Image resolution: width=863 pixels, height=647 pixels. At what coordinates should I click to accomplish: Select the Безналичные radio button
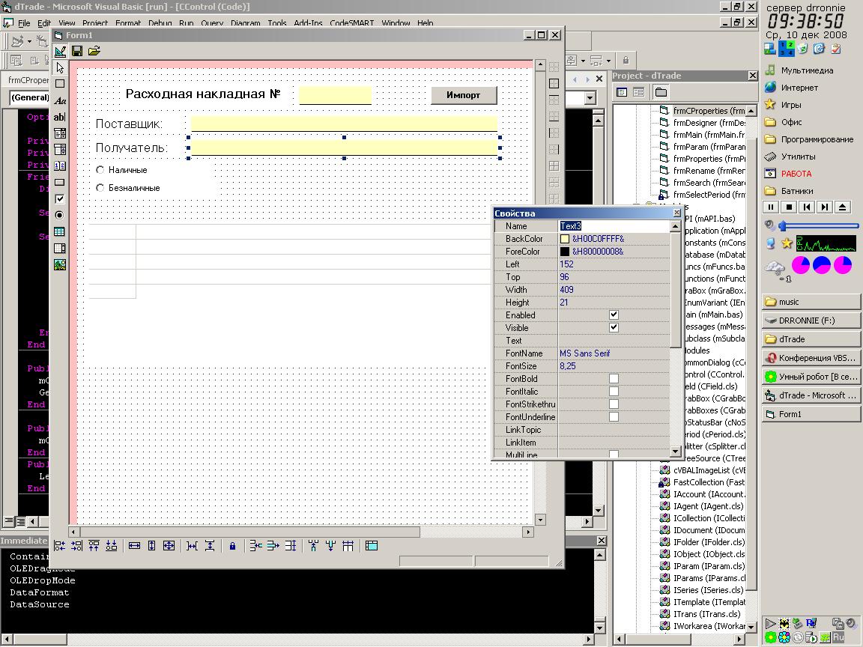100,188
